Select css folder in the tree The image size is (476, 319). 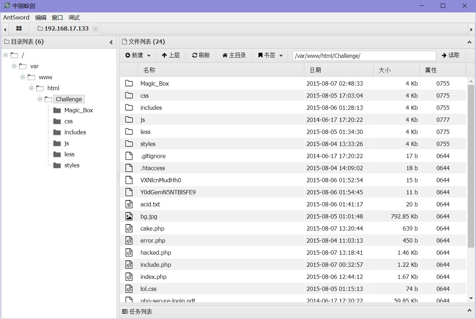69,121
